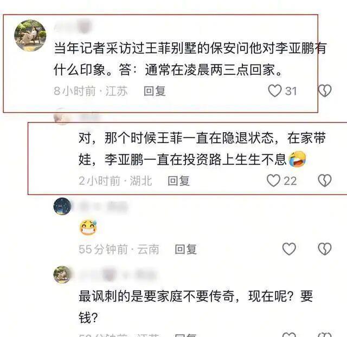Tap the grinning sweat emoji comment

(88, 228)
